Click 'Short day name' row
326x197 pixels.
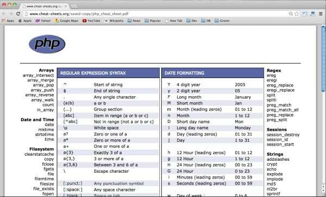tap(212, 122)
